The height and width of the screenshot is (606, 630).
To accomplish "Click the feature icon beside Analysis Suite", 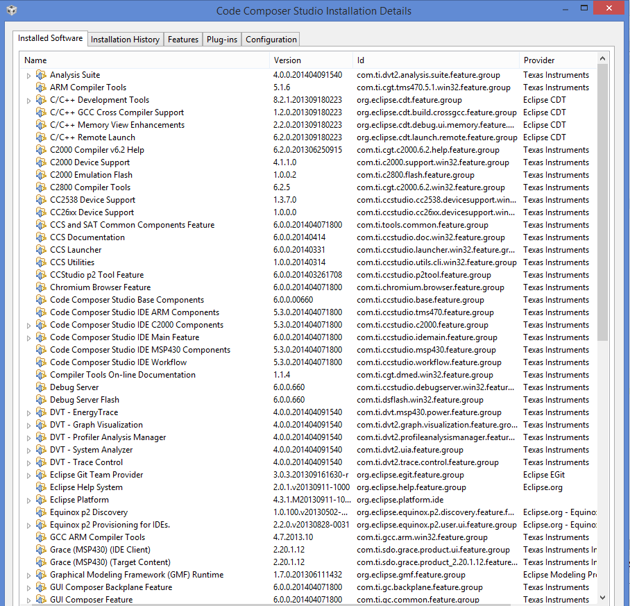I will (x=41, y=75).
